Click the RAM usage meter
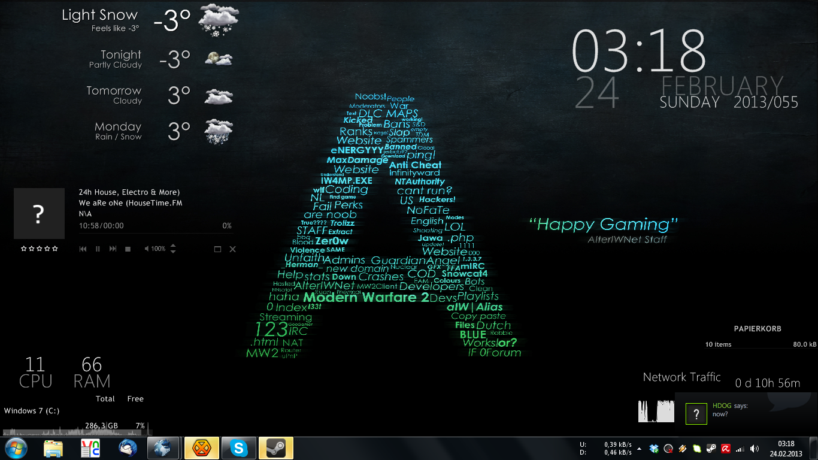 (92, 373)
